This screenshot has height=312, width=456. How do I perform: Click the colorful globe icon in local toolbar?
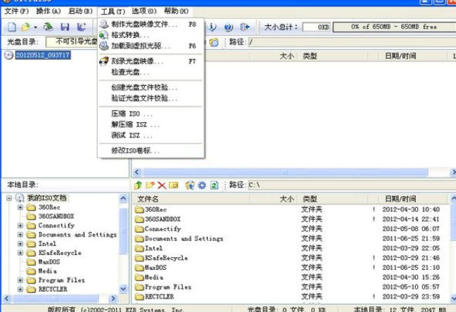pos(190,185)
